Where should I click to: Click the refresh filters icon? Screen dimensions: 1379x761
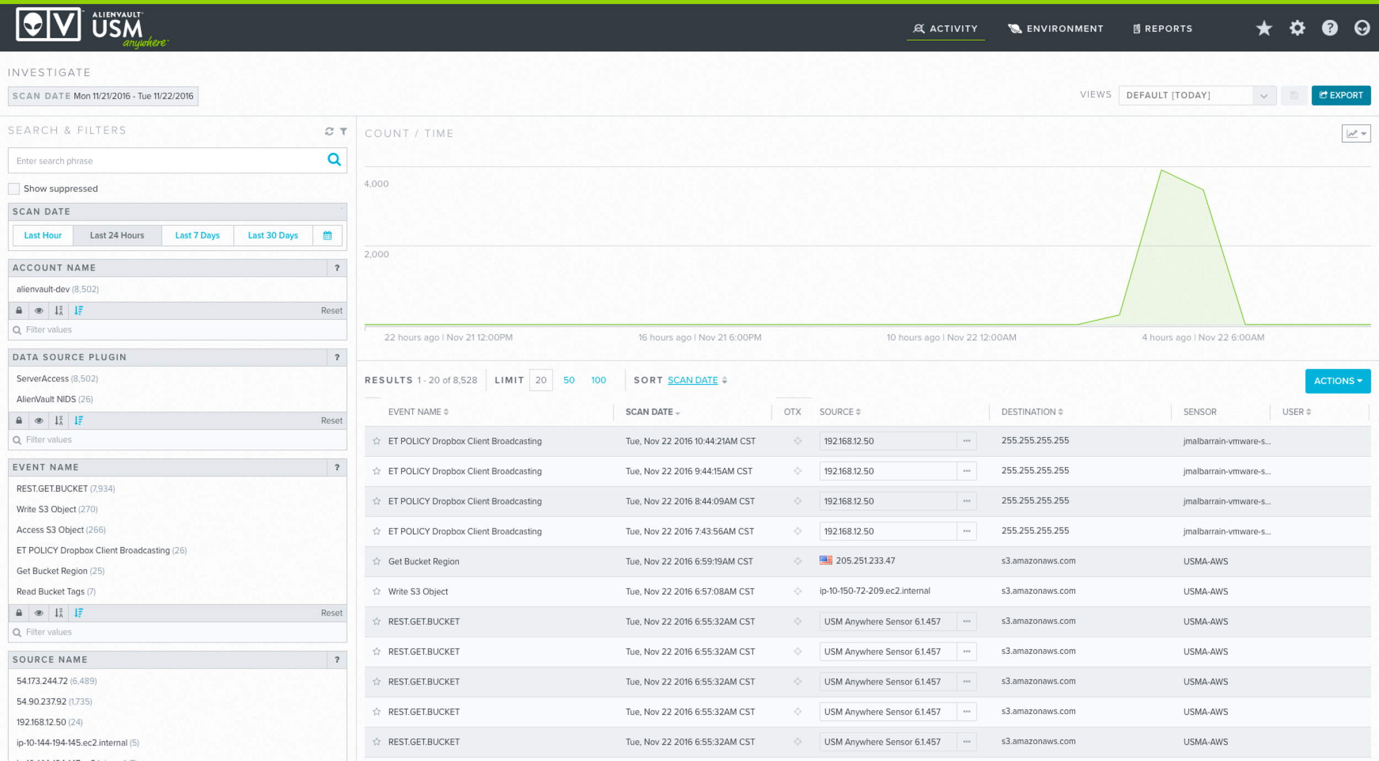click(x=329, y=131)
